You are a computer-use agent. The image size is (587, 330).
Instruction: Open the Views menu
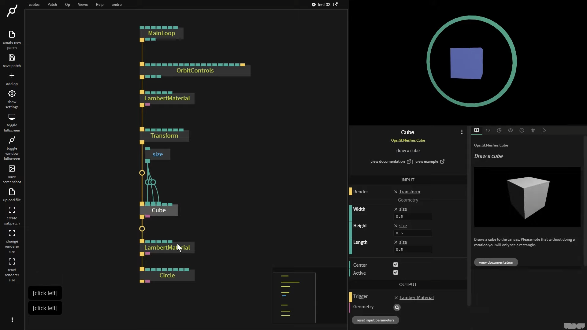(x=83, y=5)
